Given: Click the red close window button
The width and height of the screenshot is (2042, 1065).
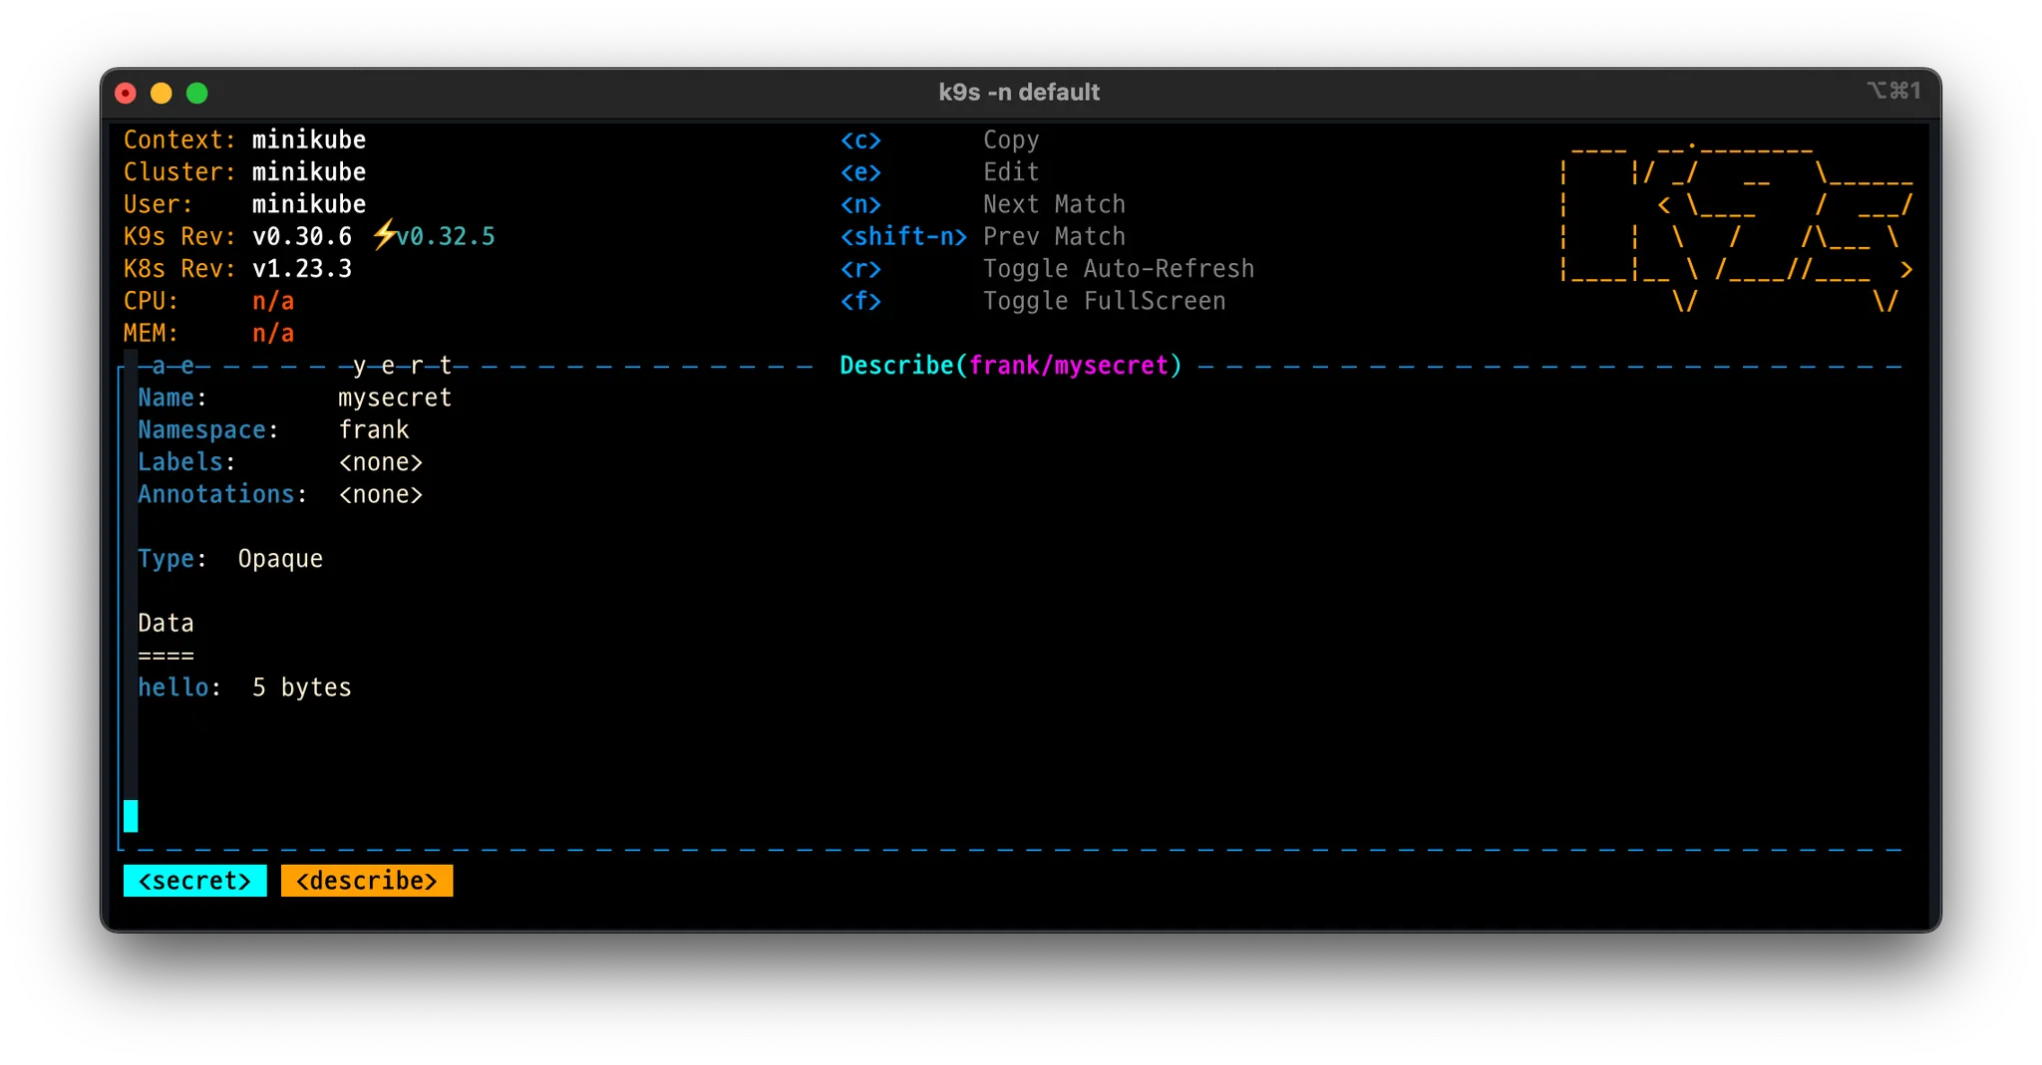Looking at the screenshot, I should [x=126, y=94].
